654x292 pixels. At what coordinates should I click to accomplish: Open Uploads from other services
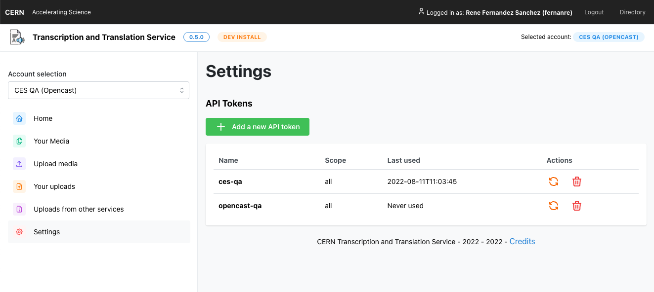click(99, 209)
